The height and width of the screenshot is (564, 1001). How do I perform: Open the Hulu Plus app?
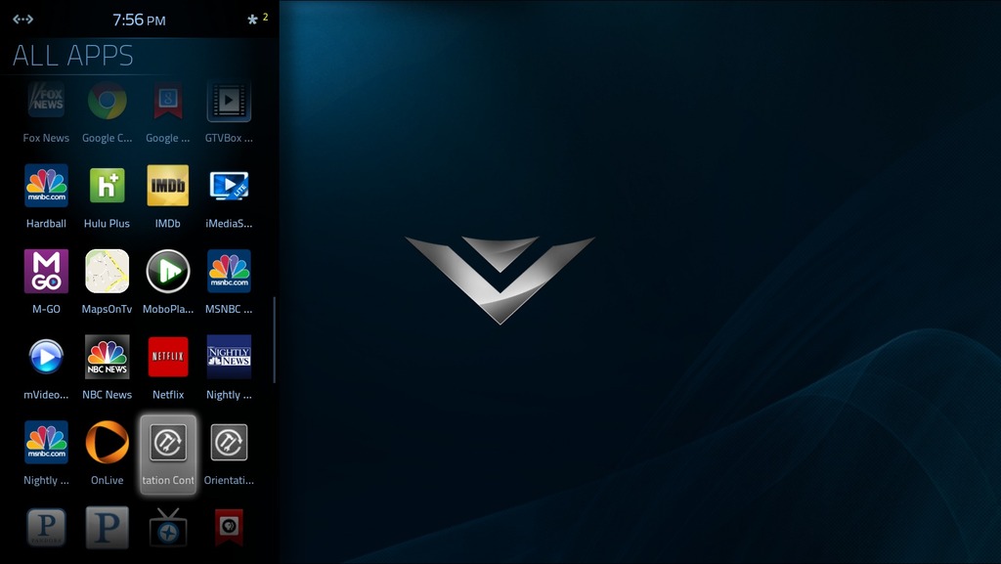108,186
